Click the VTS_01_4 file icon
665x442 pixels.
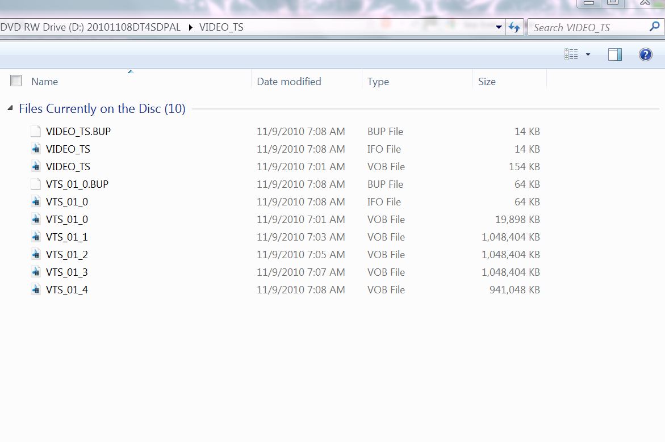click(36, 289)
